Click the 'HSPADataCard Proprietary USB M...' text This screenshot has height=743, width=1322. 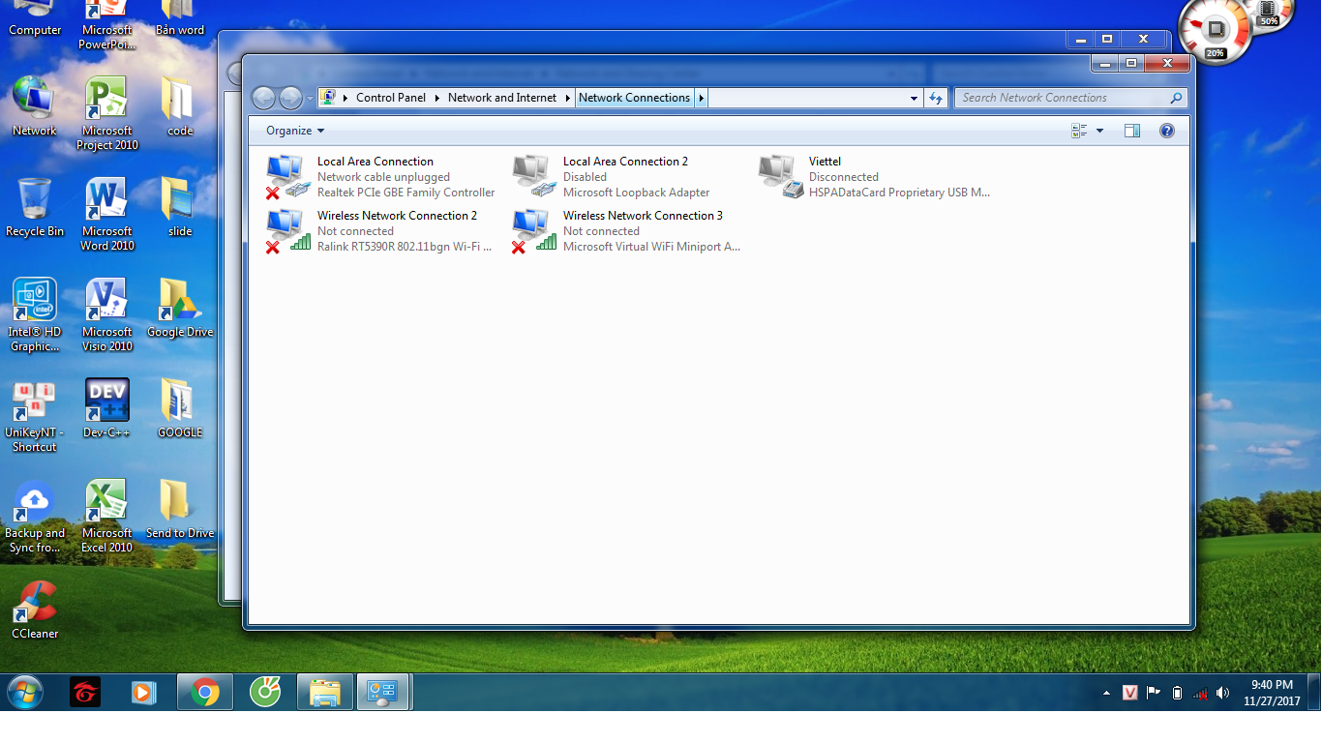(899, 193)
